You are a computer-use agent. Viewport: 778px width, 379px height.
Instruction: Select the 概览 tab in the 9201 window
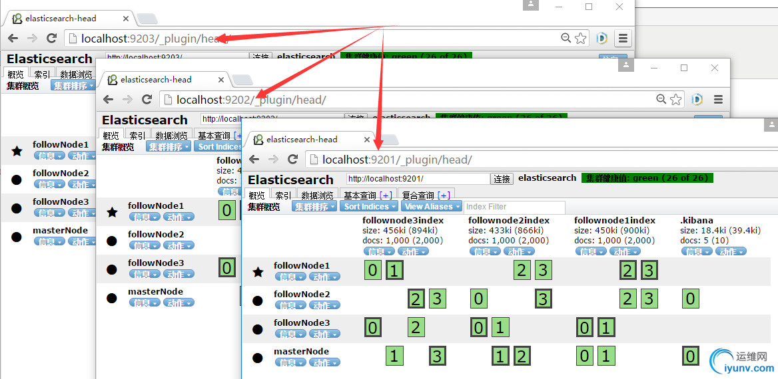257,195
